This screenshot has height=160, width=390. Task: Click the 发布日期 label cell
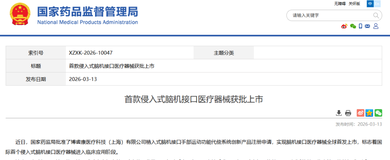[36, 79]
